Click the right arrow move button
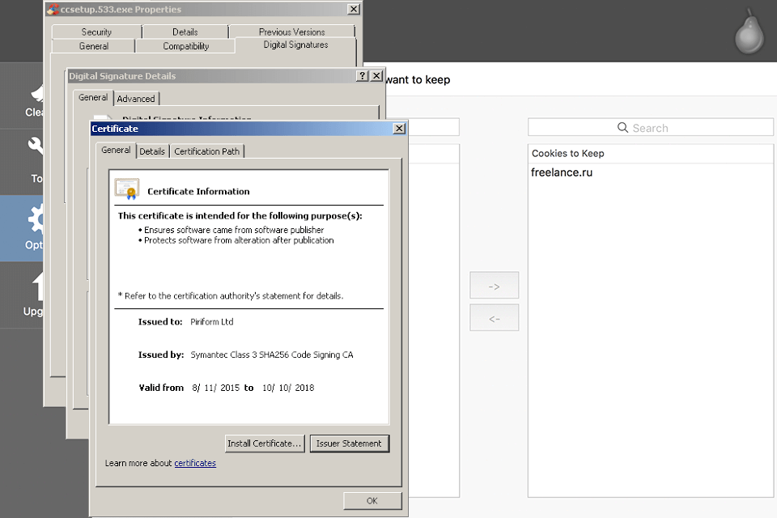 [494, 285]
